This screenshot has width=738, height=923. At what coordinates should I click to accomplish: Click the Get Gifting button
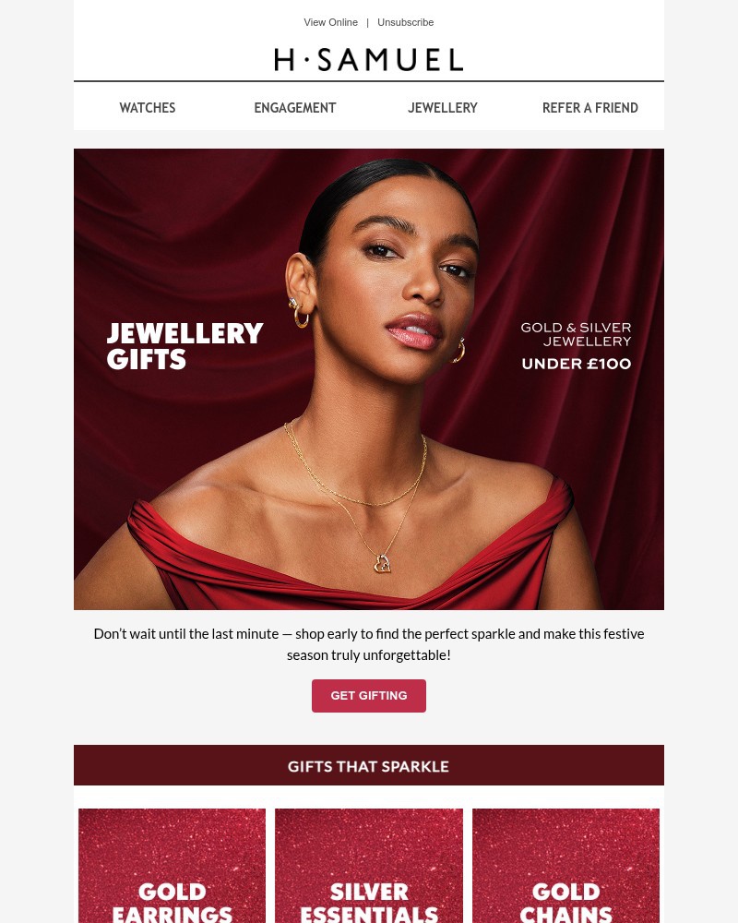(x=369, y=696)
